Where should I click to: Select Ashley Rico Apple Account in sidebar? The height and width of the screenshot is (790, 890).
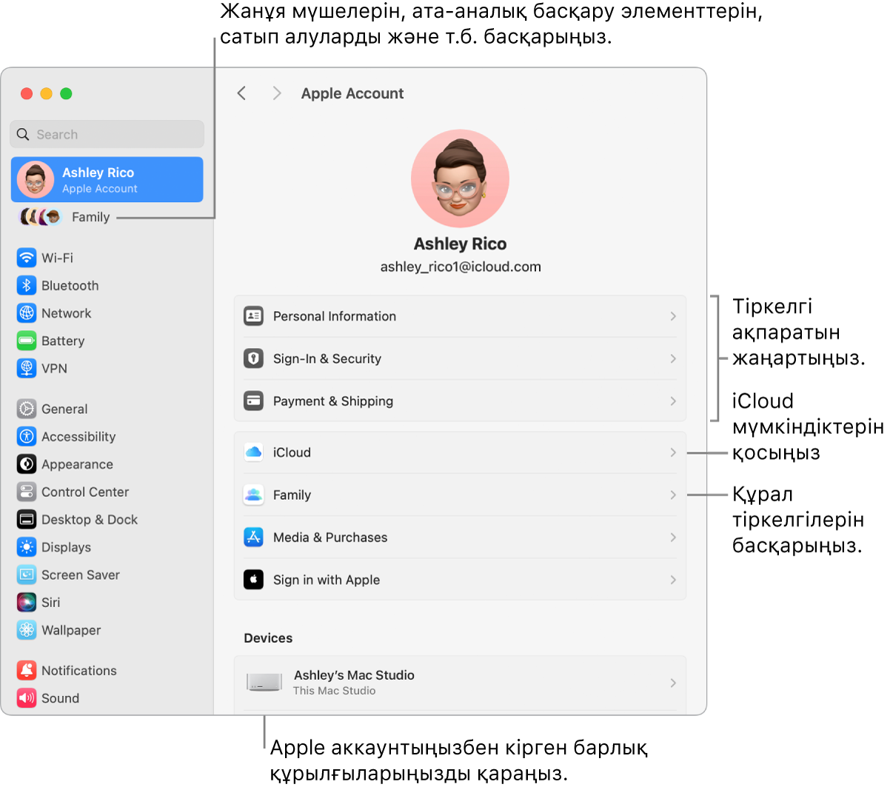point(107,179)
